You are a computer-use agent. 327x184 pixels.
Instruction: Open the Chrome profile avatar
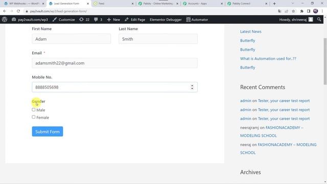point(316,11)
